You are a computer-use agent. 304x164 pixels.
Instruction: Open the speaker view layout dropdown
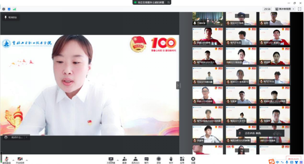tap(285, 9)
